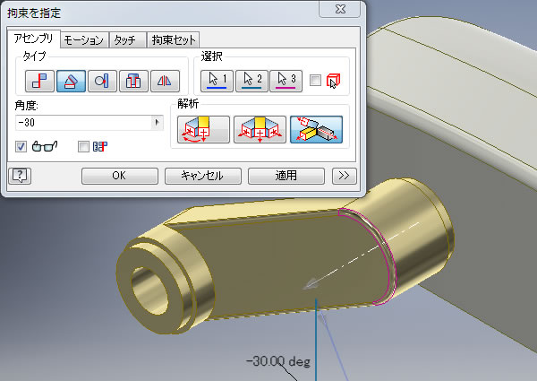Click second selection button 2
537x381 pixels.
(x=251, y=81)
